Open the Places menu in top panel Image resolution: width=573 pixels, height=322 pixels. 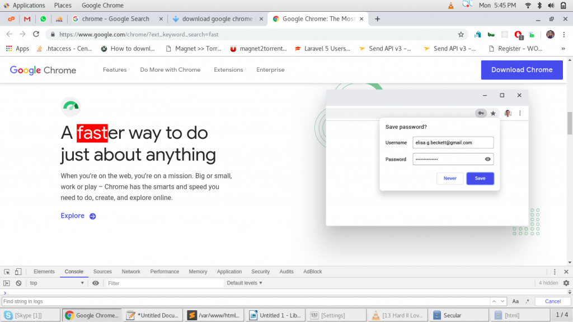click(63, 6)
